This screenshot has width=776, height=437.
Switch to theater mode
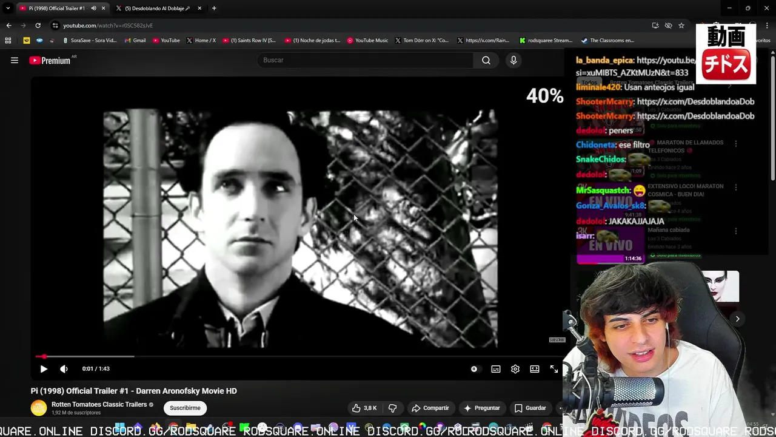(x=535, y=368)
